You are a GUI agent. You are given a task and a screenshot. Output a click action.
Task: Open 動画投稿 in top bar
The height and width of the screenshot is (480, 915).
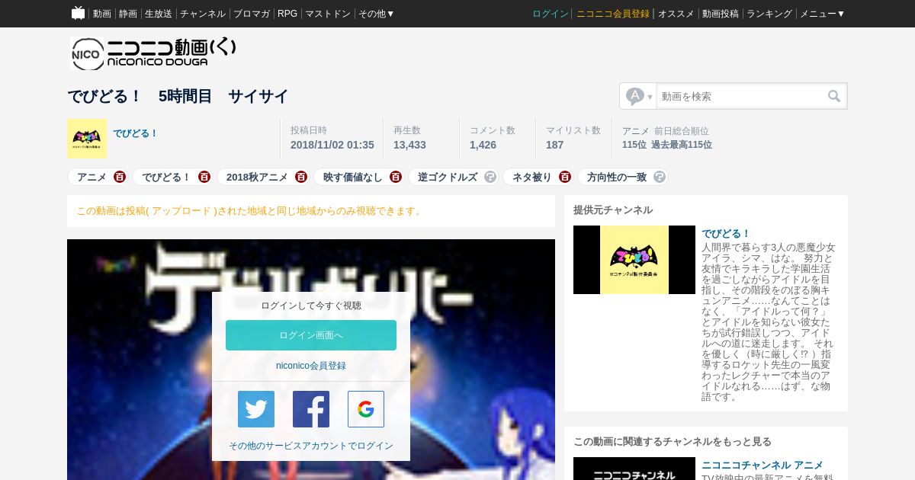coord(721,14)
